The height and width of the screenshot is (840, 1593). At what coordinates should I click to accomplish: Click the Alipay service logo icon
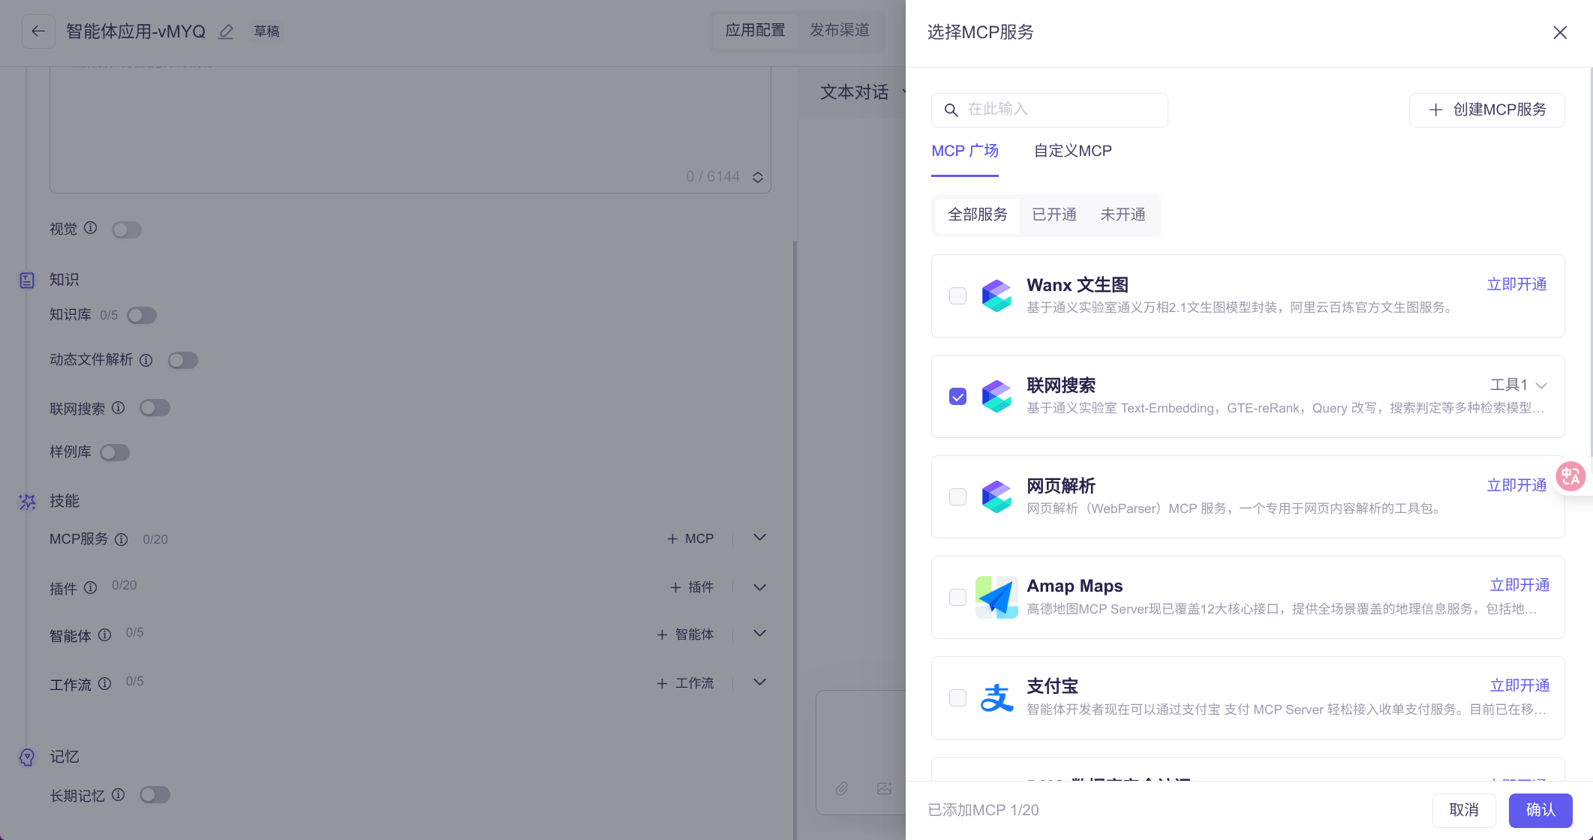pos(996,697)
